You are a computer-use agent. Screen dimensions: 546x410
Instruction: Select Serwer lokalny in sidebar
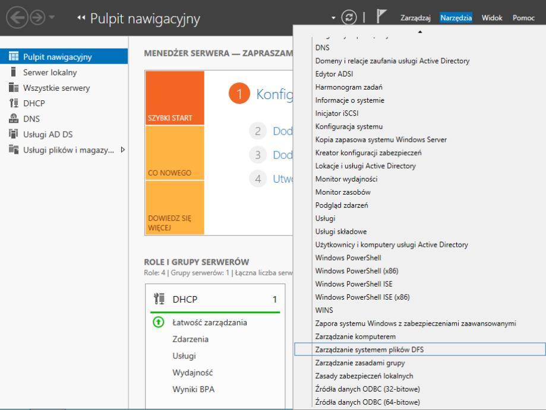pos(50,72)
